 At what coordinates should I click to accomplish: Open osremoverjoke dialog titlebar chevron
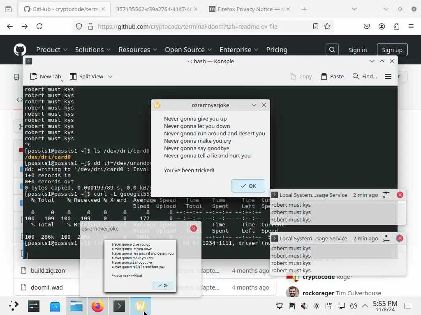[x=254, y=105]
